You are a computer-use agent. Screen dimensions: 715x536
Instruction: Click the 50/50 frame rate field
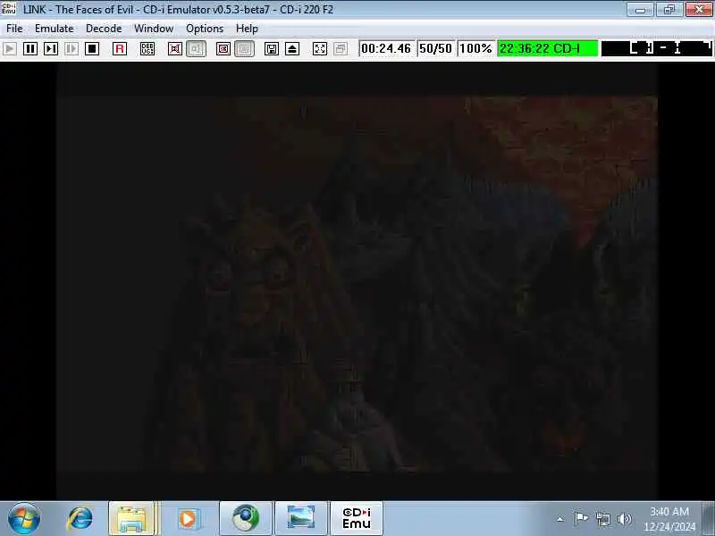(x=435, y=48)
